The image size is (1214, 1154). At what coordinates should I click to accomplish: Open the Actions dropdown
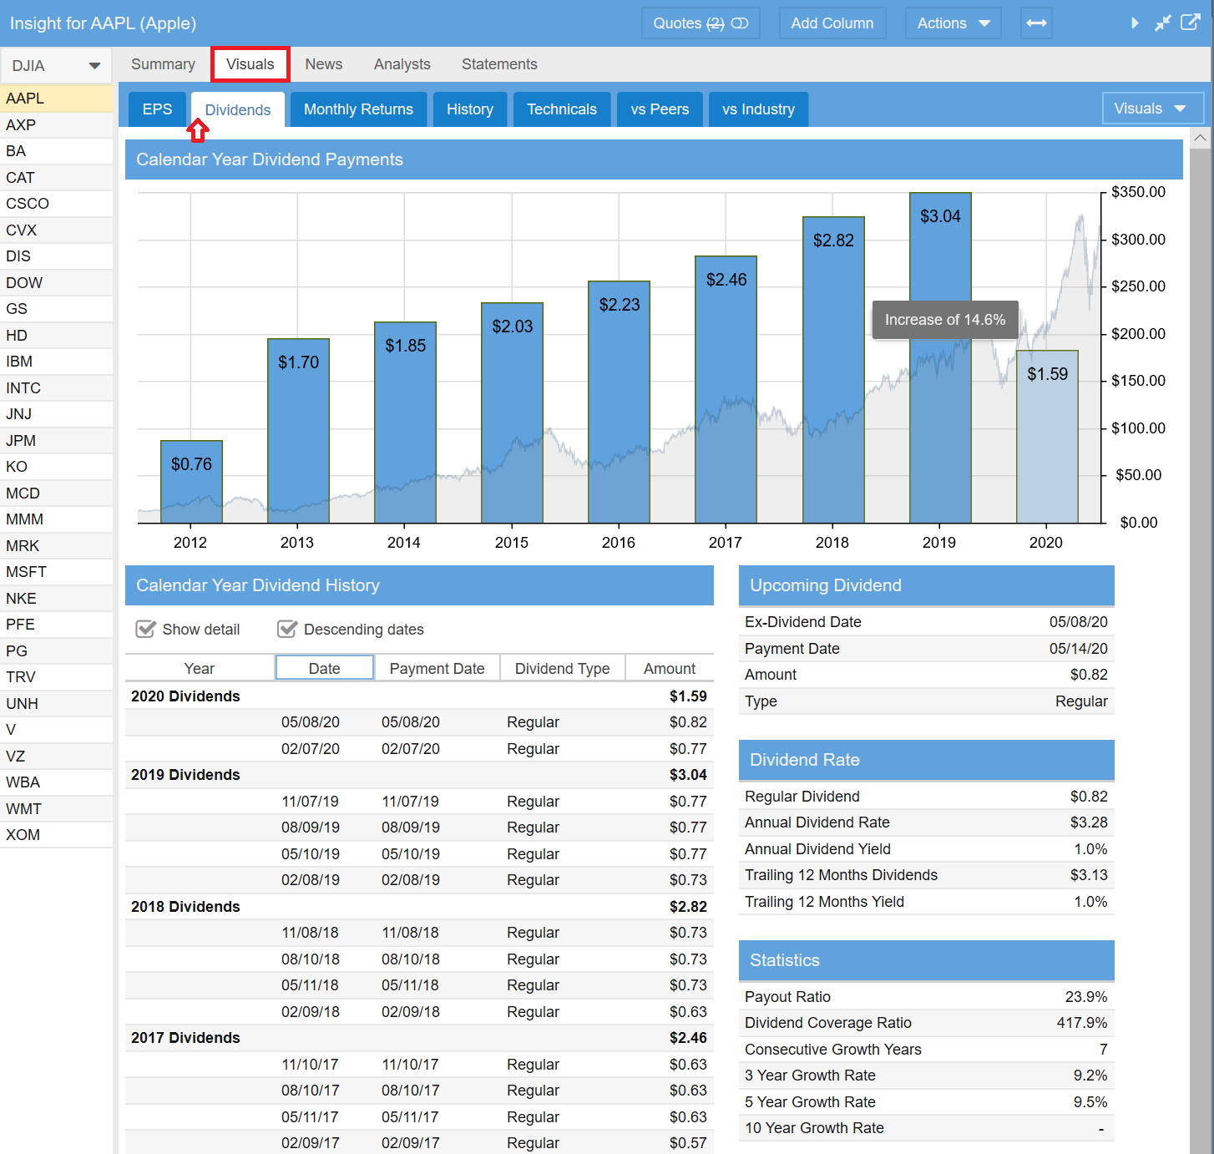(x=953, y=23)
